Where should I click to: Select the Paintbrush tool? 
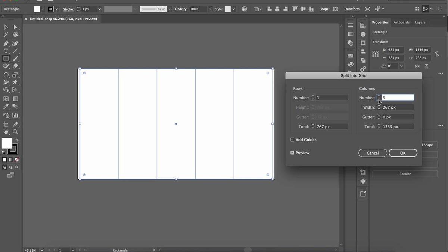(x=15, y=59)
